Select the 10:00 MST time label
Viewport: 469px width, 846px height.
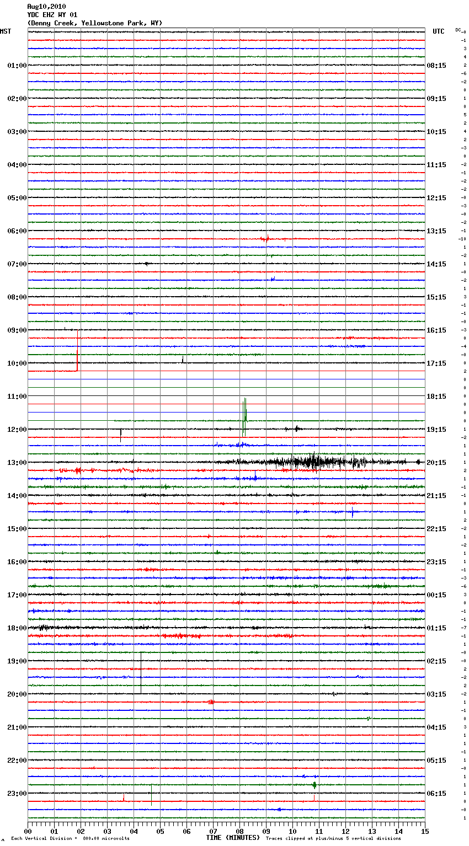click(x=17, y=363)
